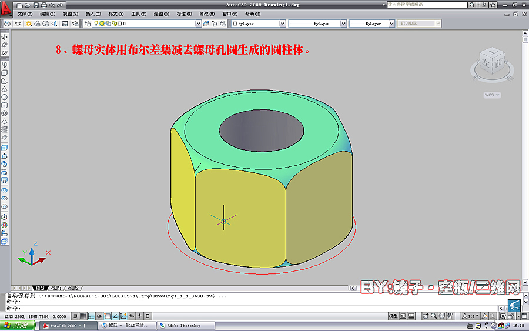Viewport: 529px width, 331px height.
Task: Switch to the 螺母 browser window in taskbar
Action: [128, 326]
